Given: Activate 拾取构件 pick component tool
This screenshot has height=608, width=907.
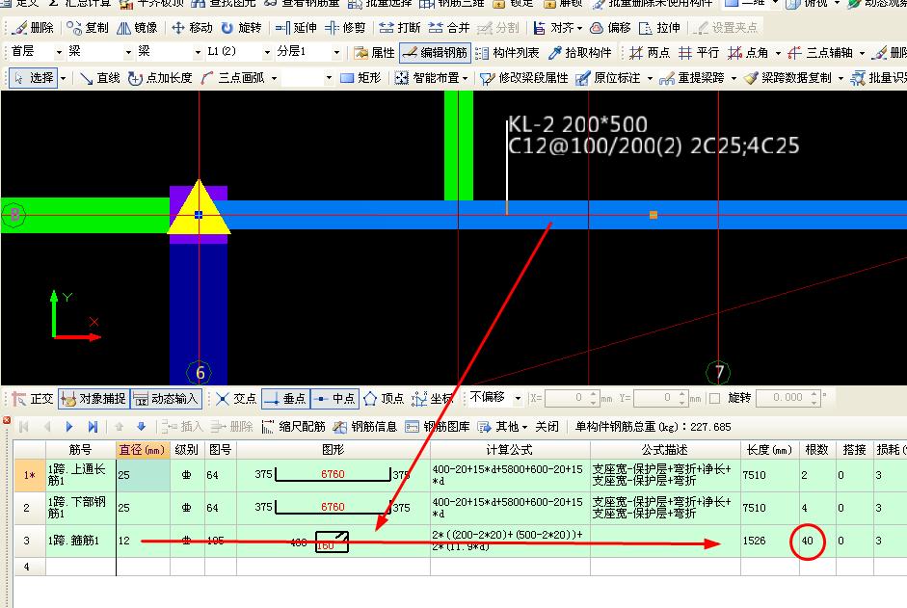Looking at the screenshot, I should 579,53.
